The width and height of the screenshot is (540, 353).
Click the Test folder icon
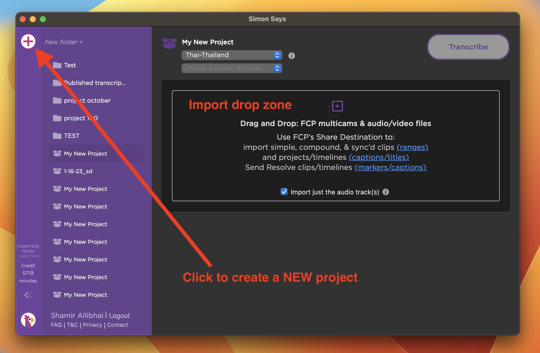(57, 65)
